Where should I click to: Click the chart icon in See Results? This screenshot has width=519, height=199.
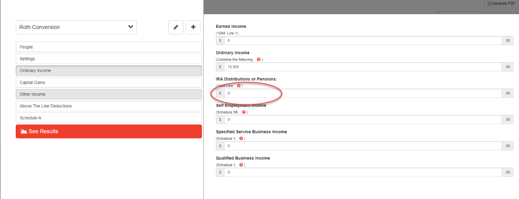click(x=23, y=131)
